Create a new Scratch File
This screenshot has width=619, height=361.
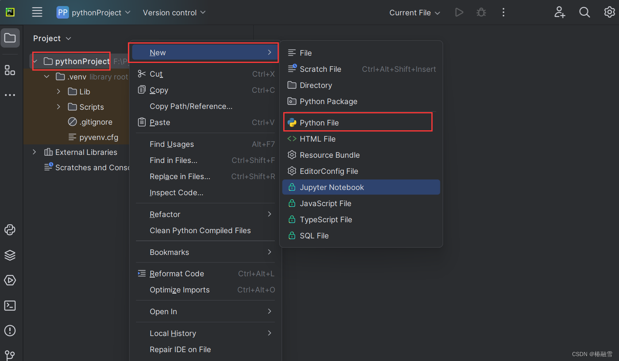click(x=361, y=69)
